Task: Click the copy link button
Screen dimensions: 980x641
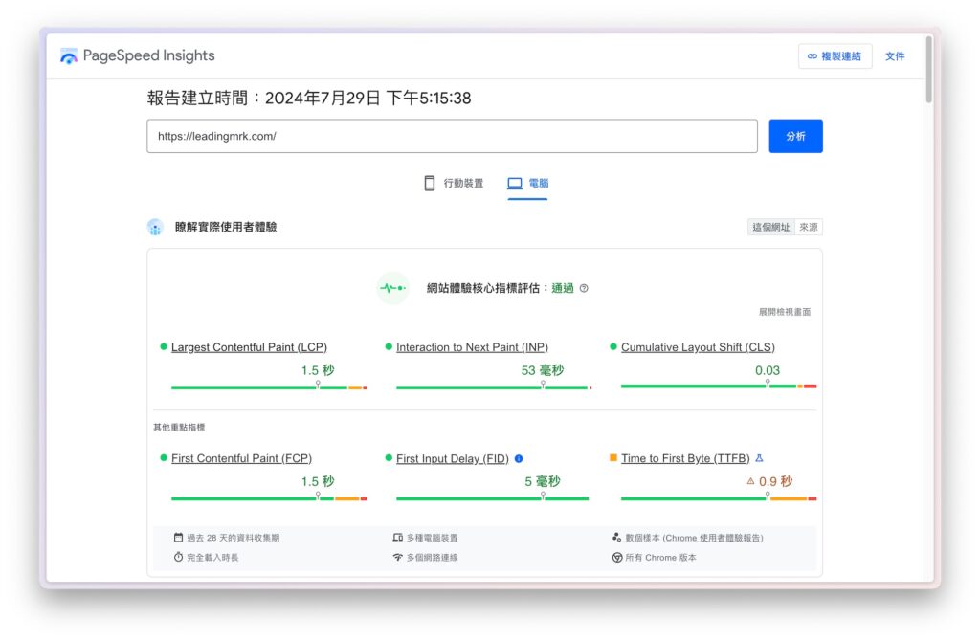Action: (x=835, y=56)
